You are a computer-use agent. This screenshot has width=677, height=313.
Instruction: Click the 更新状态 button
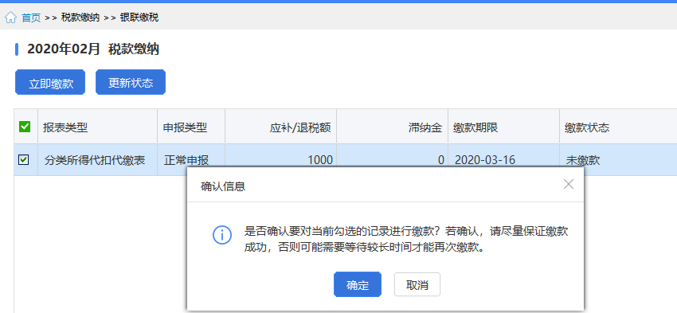(131, 82)
